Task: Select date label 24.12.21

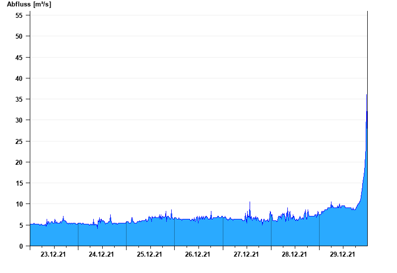Action: (101, 254)
